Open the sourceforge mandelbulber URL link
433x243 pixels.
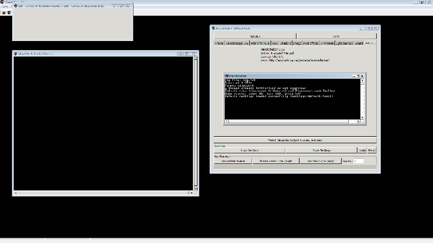point(299,60)
